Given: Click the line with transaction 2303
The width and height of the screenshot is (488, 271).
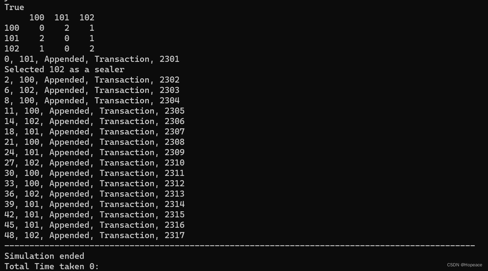Looking at the screenshot, I should (92, 90).
